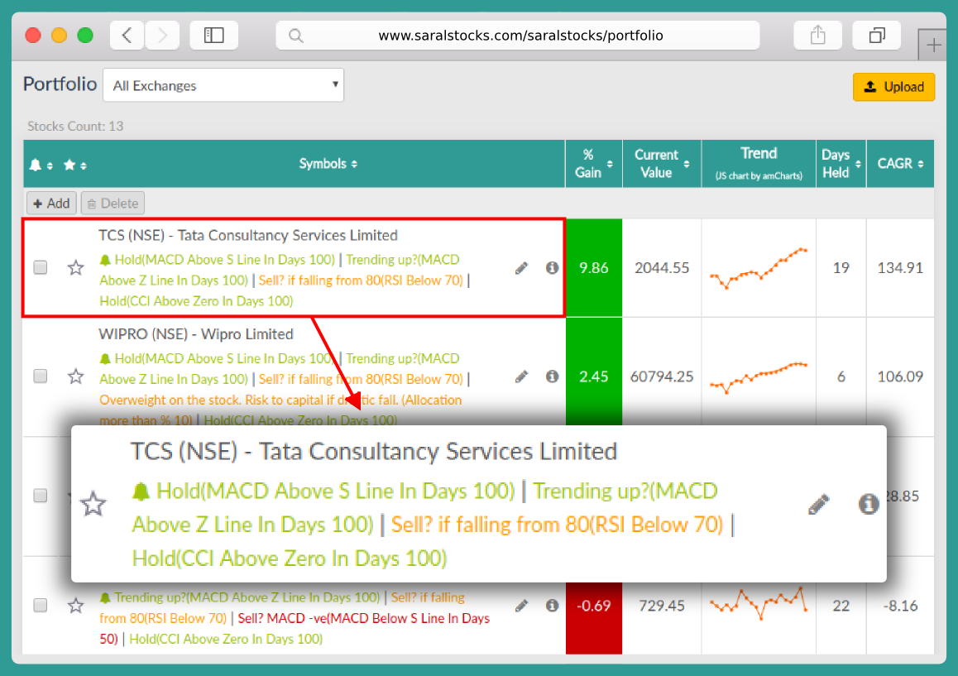Click the red -0.69 gain cell

pos(593,616)
